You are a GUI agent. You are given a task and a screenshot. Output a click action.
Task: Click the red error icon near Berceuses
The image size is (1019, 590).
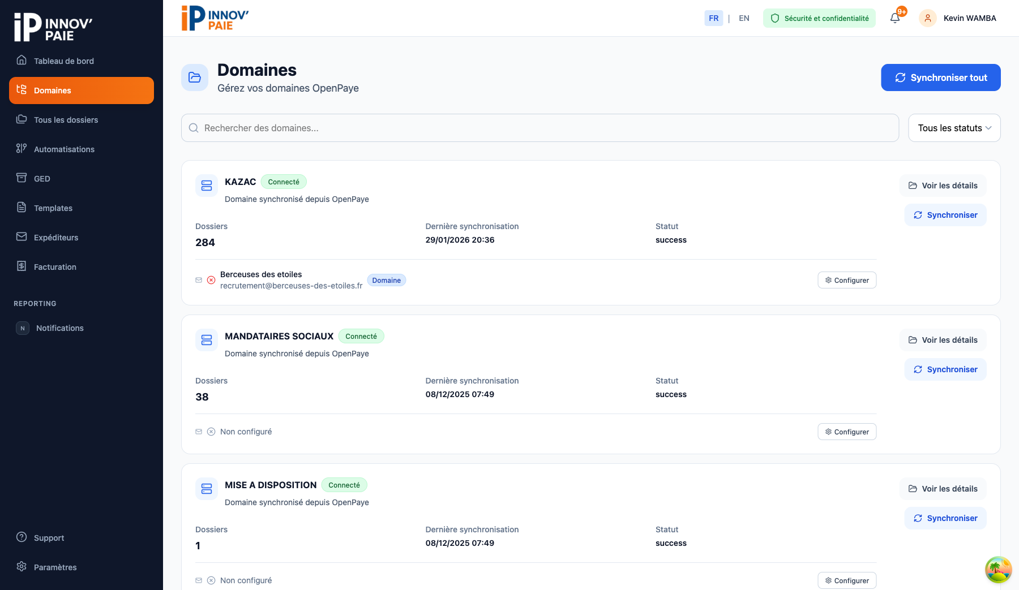click(211, 280)
